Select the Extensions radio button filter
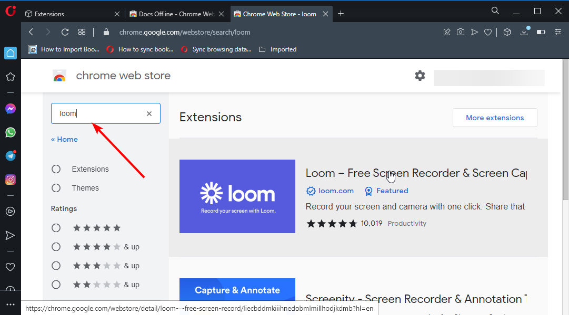The width and height of the screenshot is (569, 315). click(56, 169)
